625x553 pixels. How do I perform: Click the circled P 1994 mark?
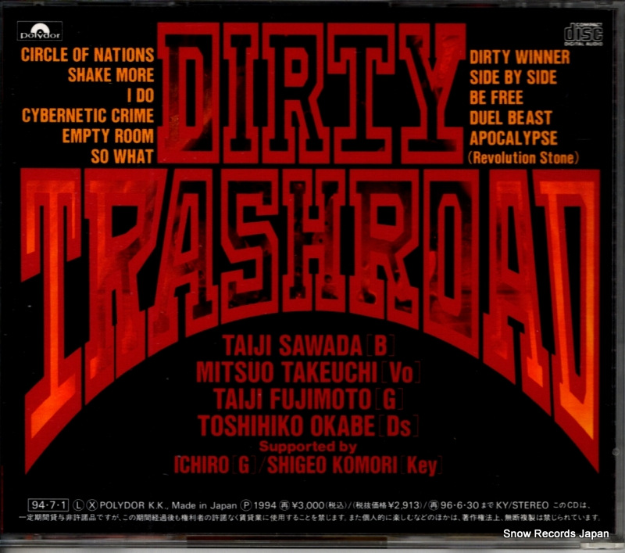(x=259, y=505)
